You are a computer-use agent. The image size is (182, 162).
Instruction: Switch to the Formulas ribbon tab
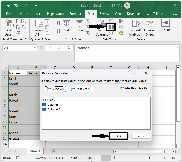(76, 14)
